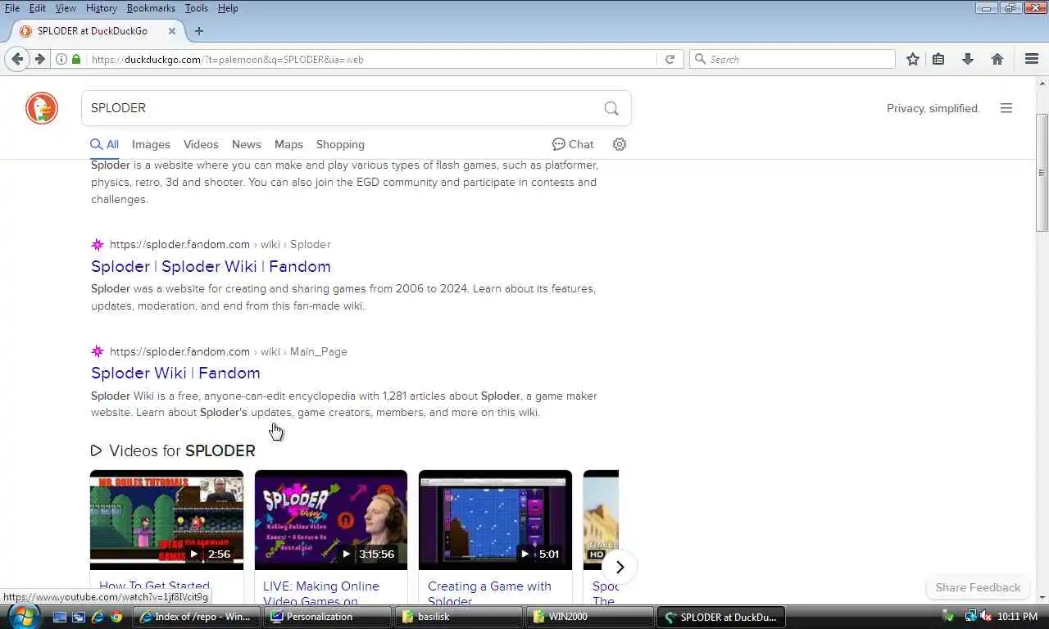The width and height of the screenshot is (1049, 629).
Task: Open the Edit menu
Action: tap(38, 8)
